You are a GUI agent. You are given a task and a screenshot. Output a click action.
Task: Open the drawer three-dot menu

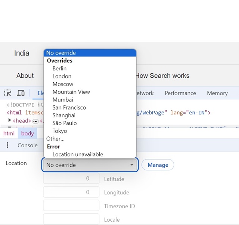click(7, 145)
